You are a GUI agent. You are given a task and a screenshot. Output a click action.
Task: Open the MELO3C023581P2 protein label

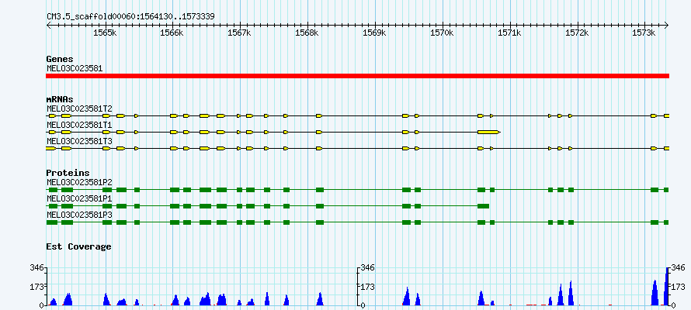click(79, 181)
